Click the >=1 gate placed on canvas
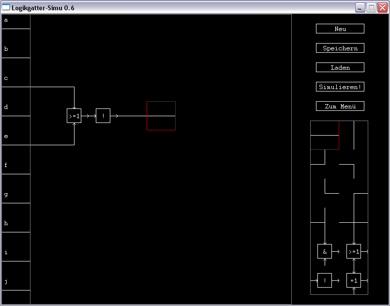Viewport: 390px width, 306px height. 74,116
